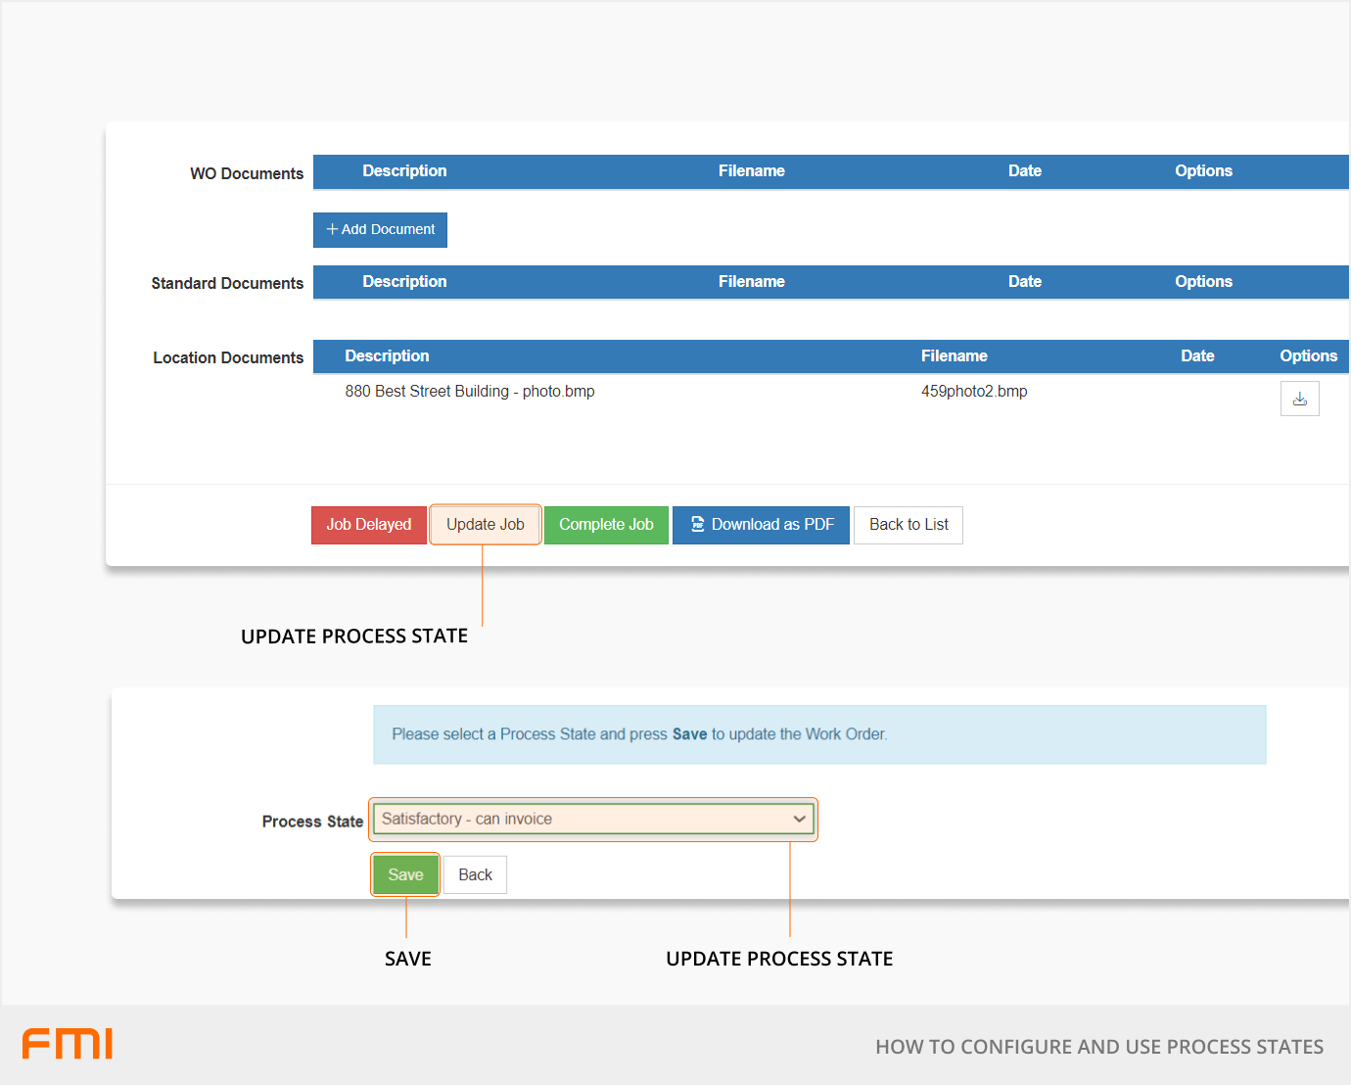Click the Back button beside Save
This screenshot has width=1351, height=1085.
pos(475,874)
